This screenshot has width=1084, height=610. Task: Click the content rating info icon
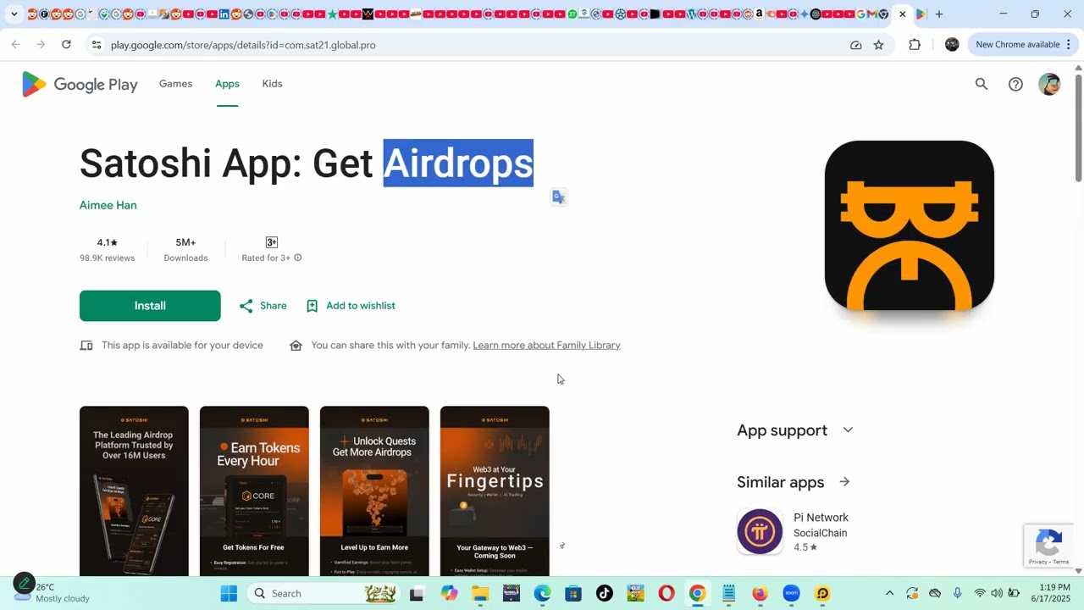(297, 258)
